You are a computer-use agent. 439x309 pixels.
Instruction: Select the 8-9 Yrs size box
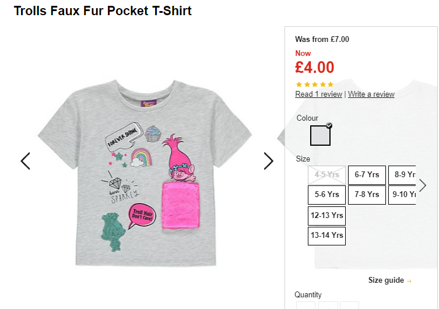402,175
